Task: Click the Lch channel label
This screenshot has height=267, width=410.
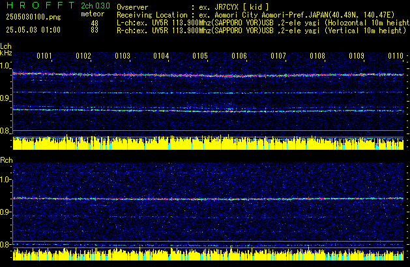Action: (6, 46)
